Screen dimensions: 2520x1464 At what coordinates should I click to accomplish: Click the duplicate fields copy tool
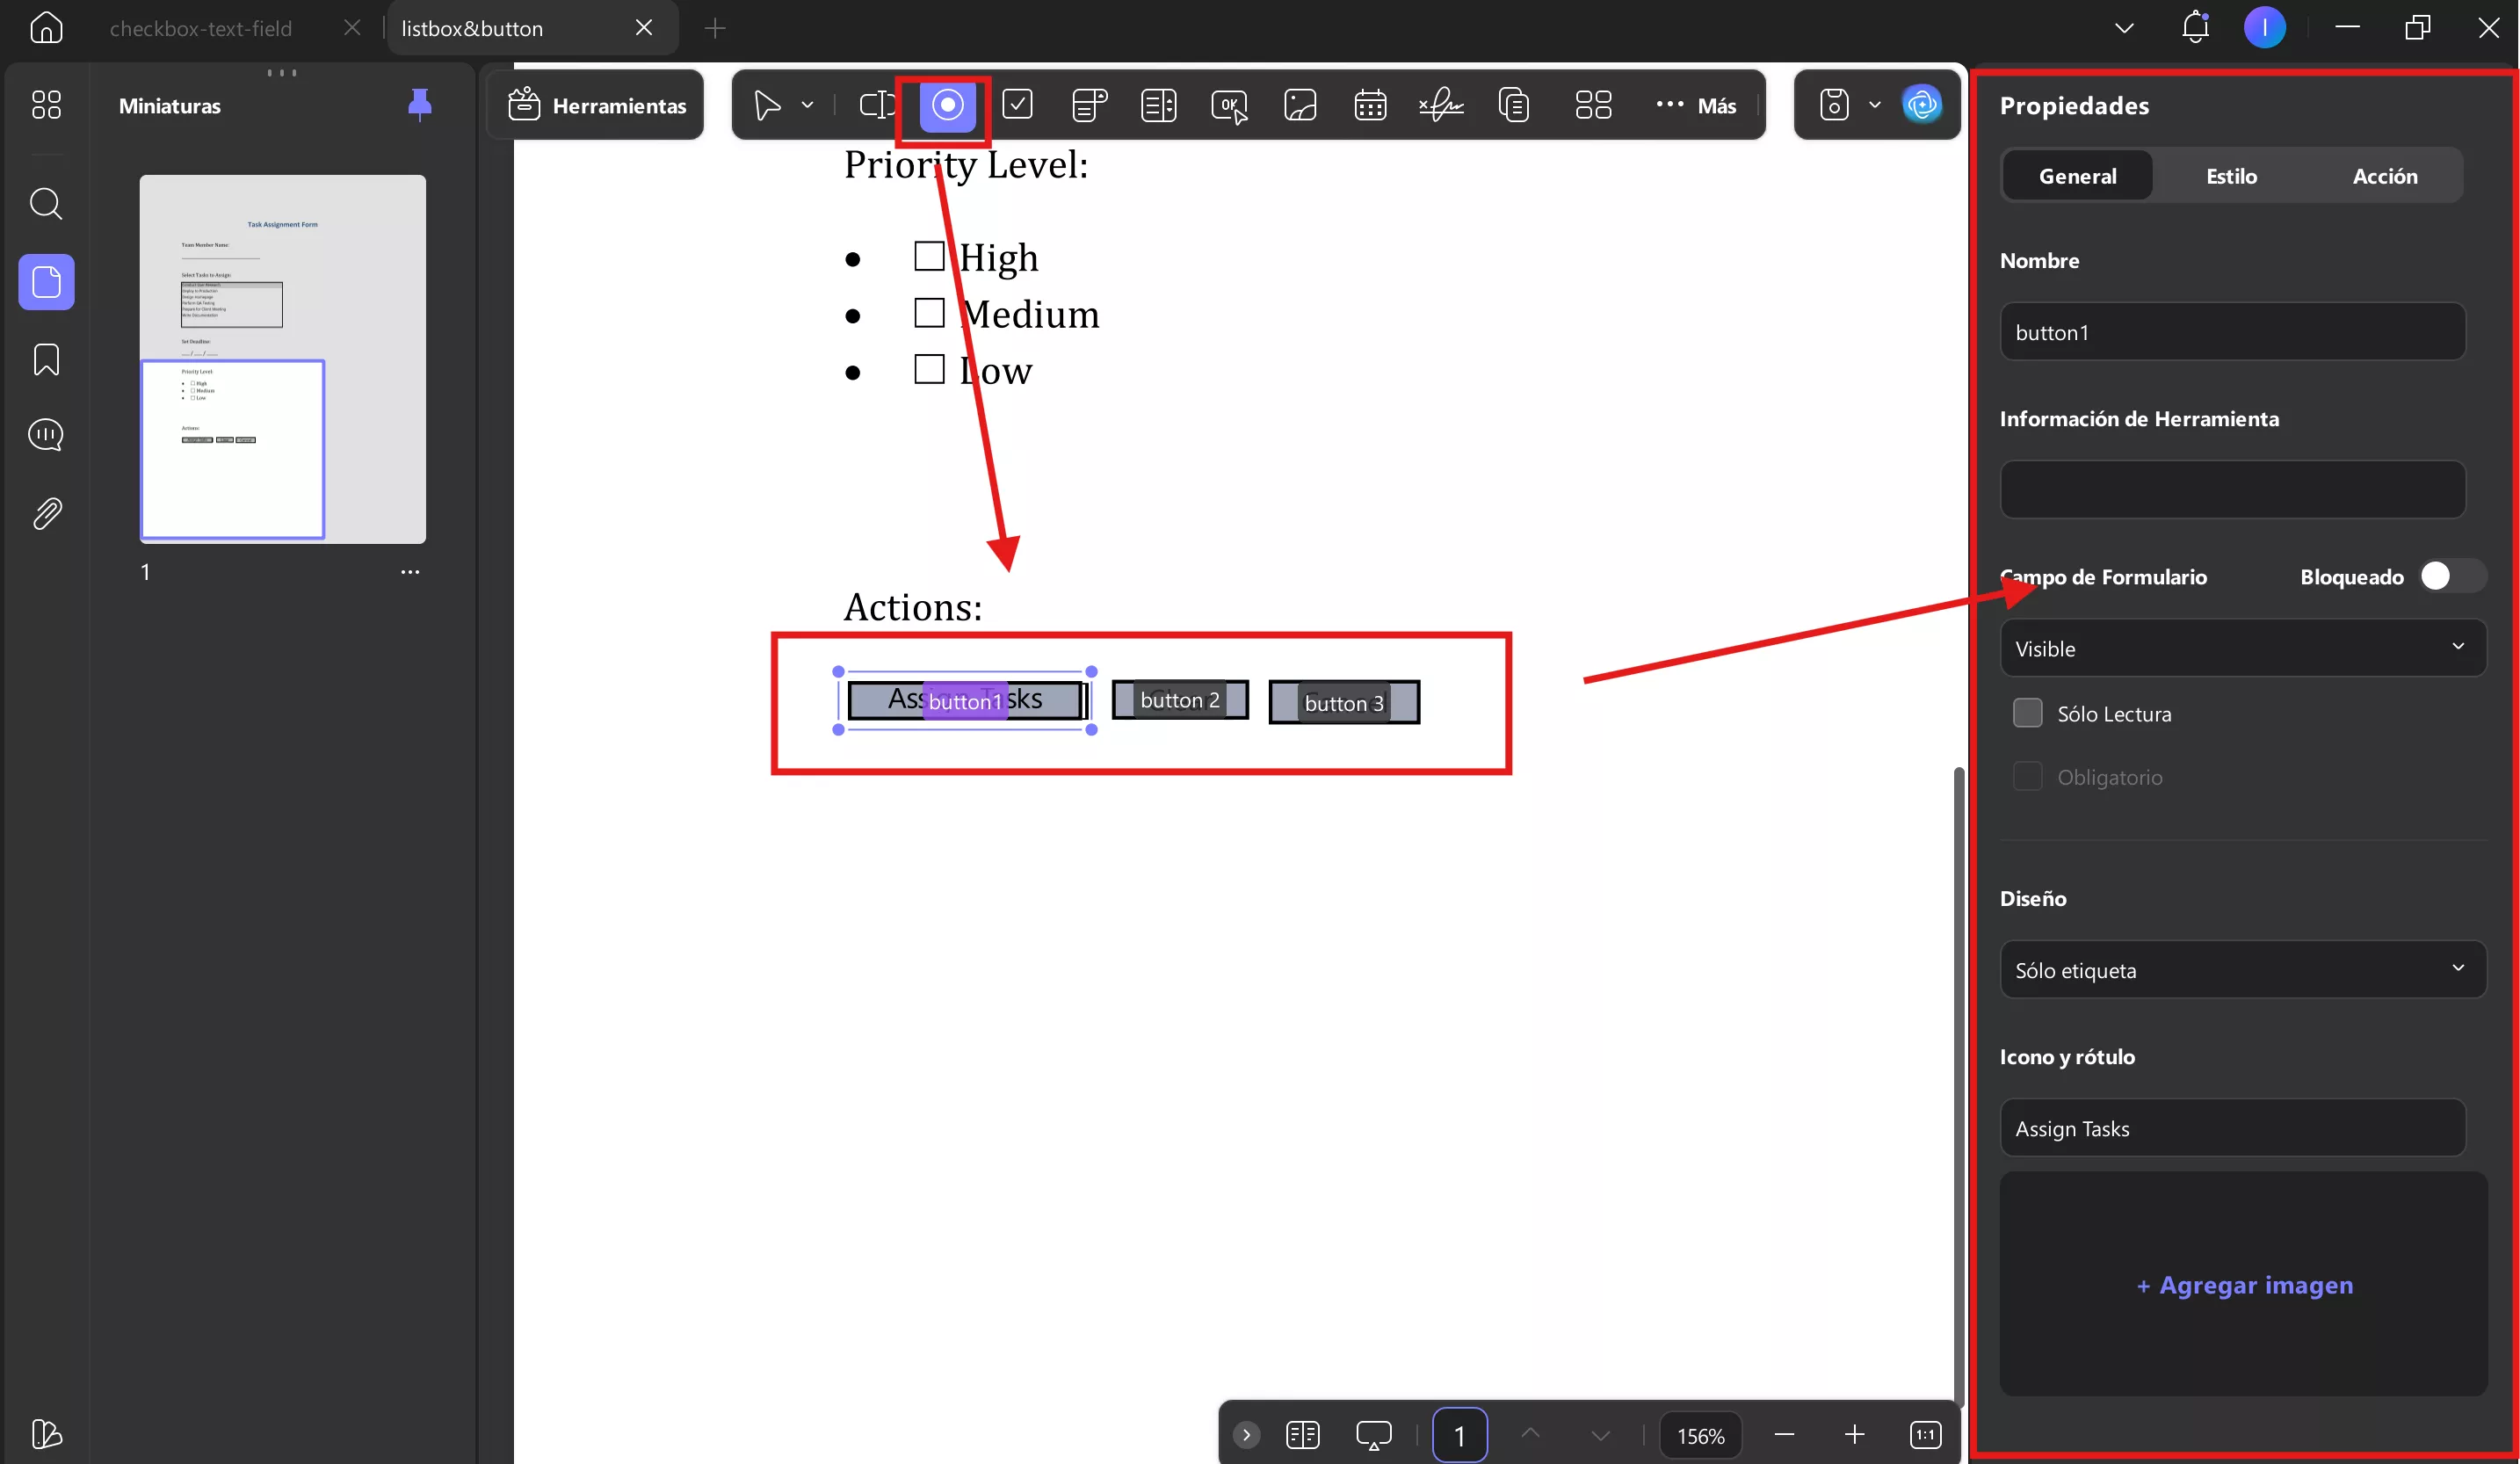pos(1514,105)
